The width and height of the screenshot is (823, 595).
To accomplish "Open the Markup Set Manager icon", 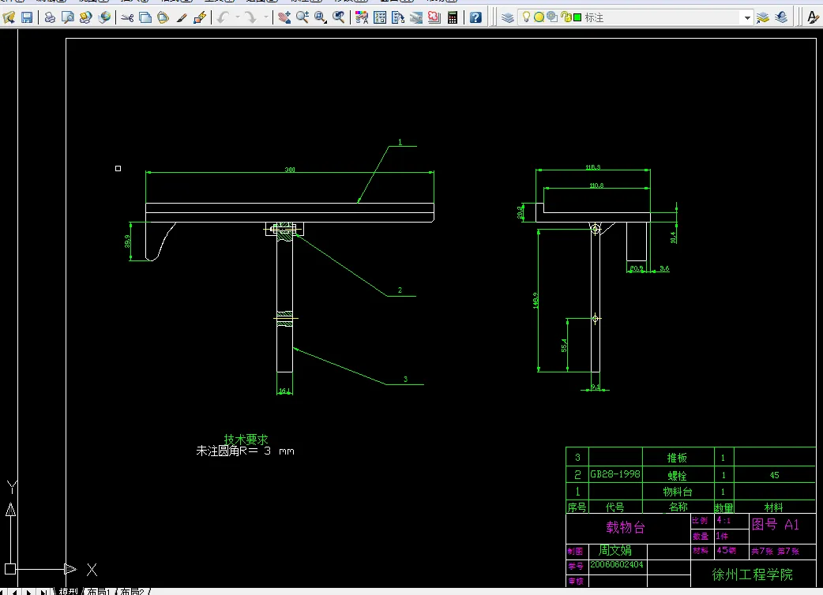I will (434, 17).
